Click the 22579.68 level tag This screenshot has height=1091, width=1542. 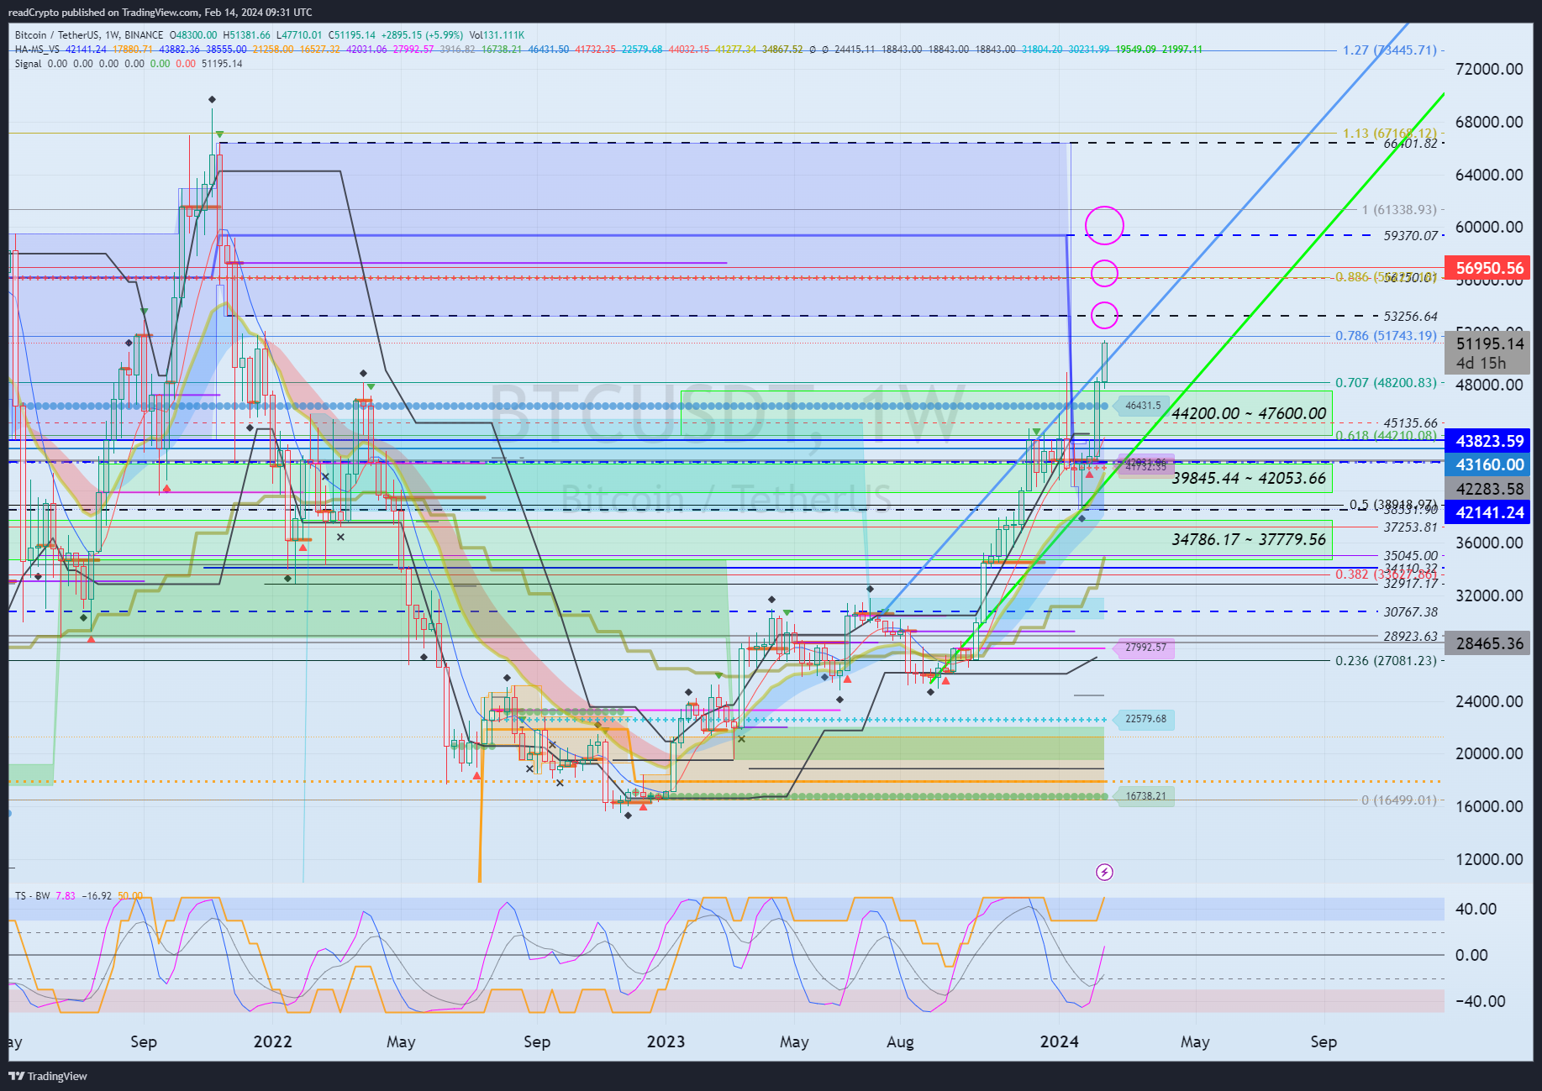coord(1145,719)
